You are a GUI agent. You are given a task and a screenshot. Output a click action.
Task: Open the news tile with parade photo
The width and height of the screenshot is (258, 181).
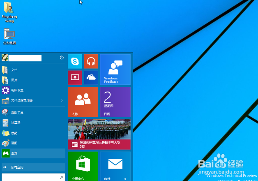tap(99, 135)
